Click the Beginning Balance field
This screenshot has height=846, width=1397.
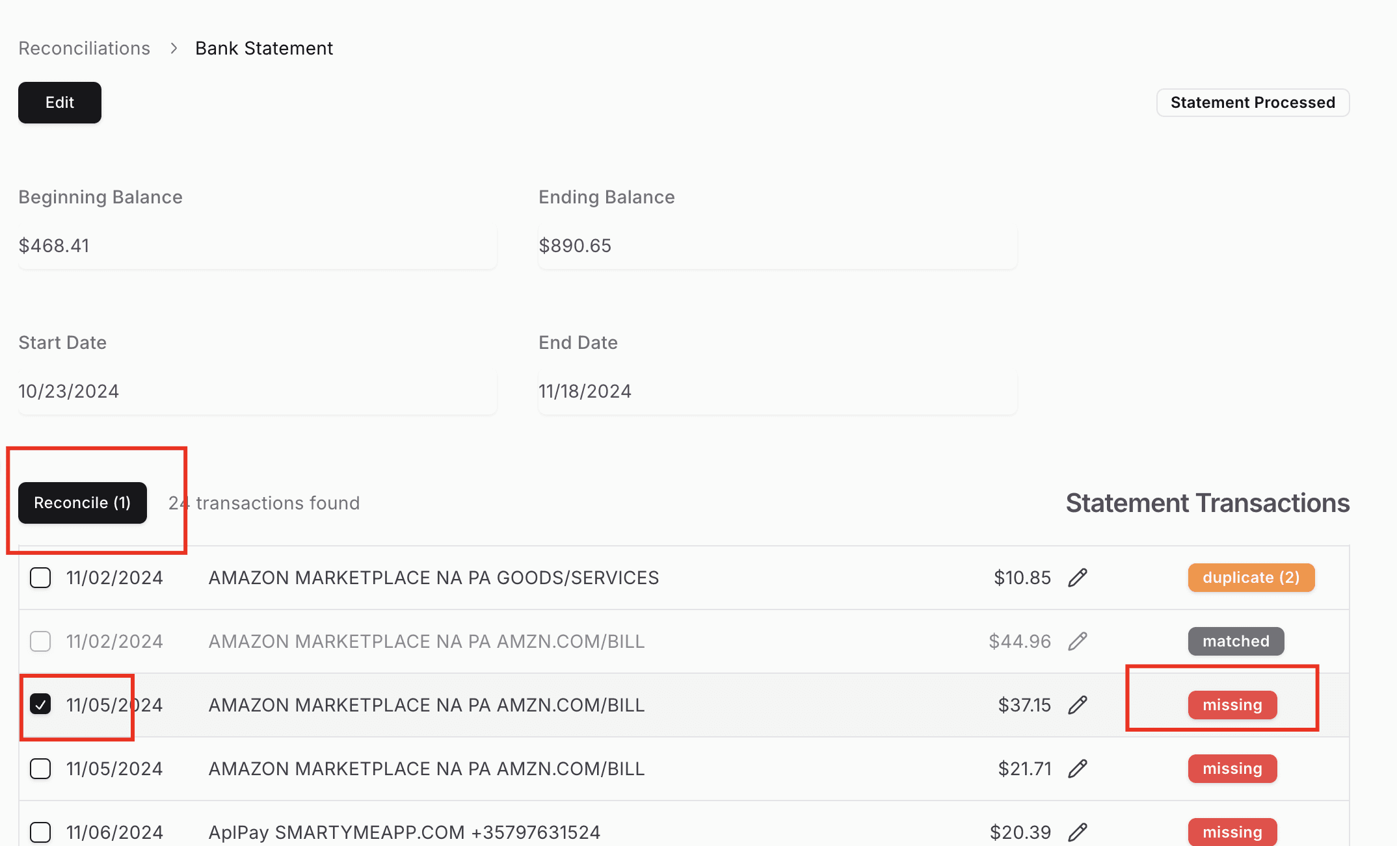coord(258,246)
